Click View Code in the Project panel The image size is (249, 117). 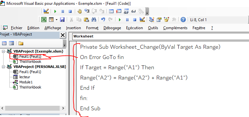pyautogui.click(x=4, y=43)
